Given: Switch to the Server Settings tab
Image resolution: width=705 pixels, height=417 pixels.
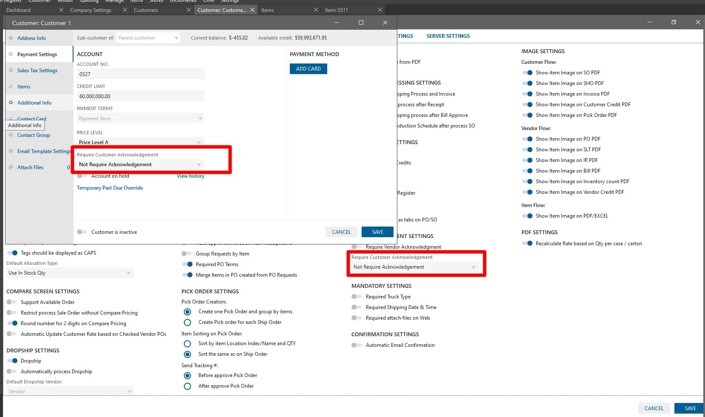Looking at the screenshot, I should [x=448, y=36].
